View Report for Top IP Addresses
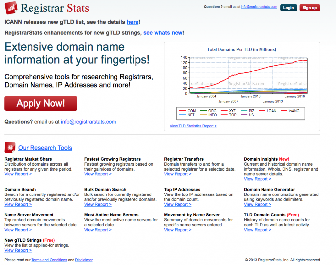This screenshot has width=336, height=265. click(178, 204)
